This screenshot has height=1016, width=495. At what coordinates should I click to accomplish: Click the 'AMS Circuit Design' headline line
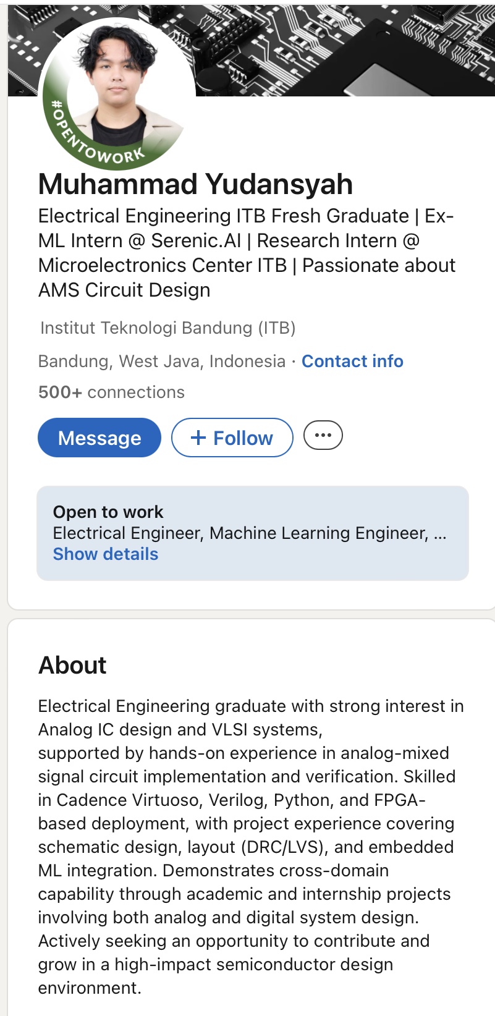(x=124, y=290)
